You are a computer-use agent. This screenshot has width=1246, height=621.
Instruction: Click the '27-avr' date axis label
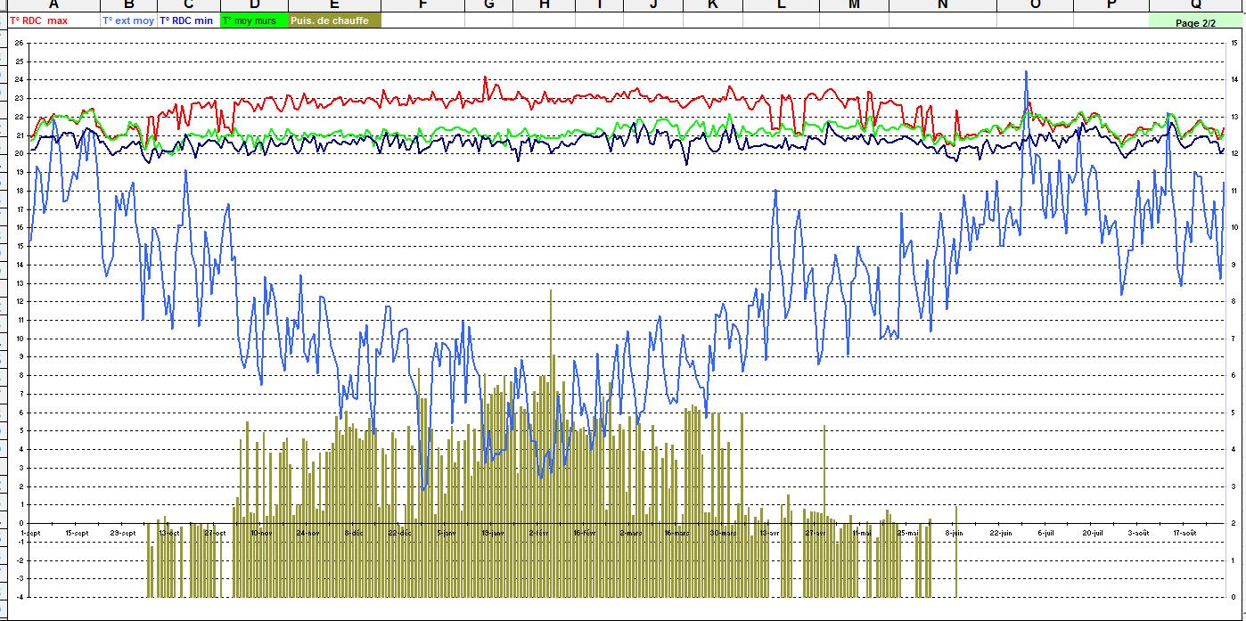(816, 533)
